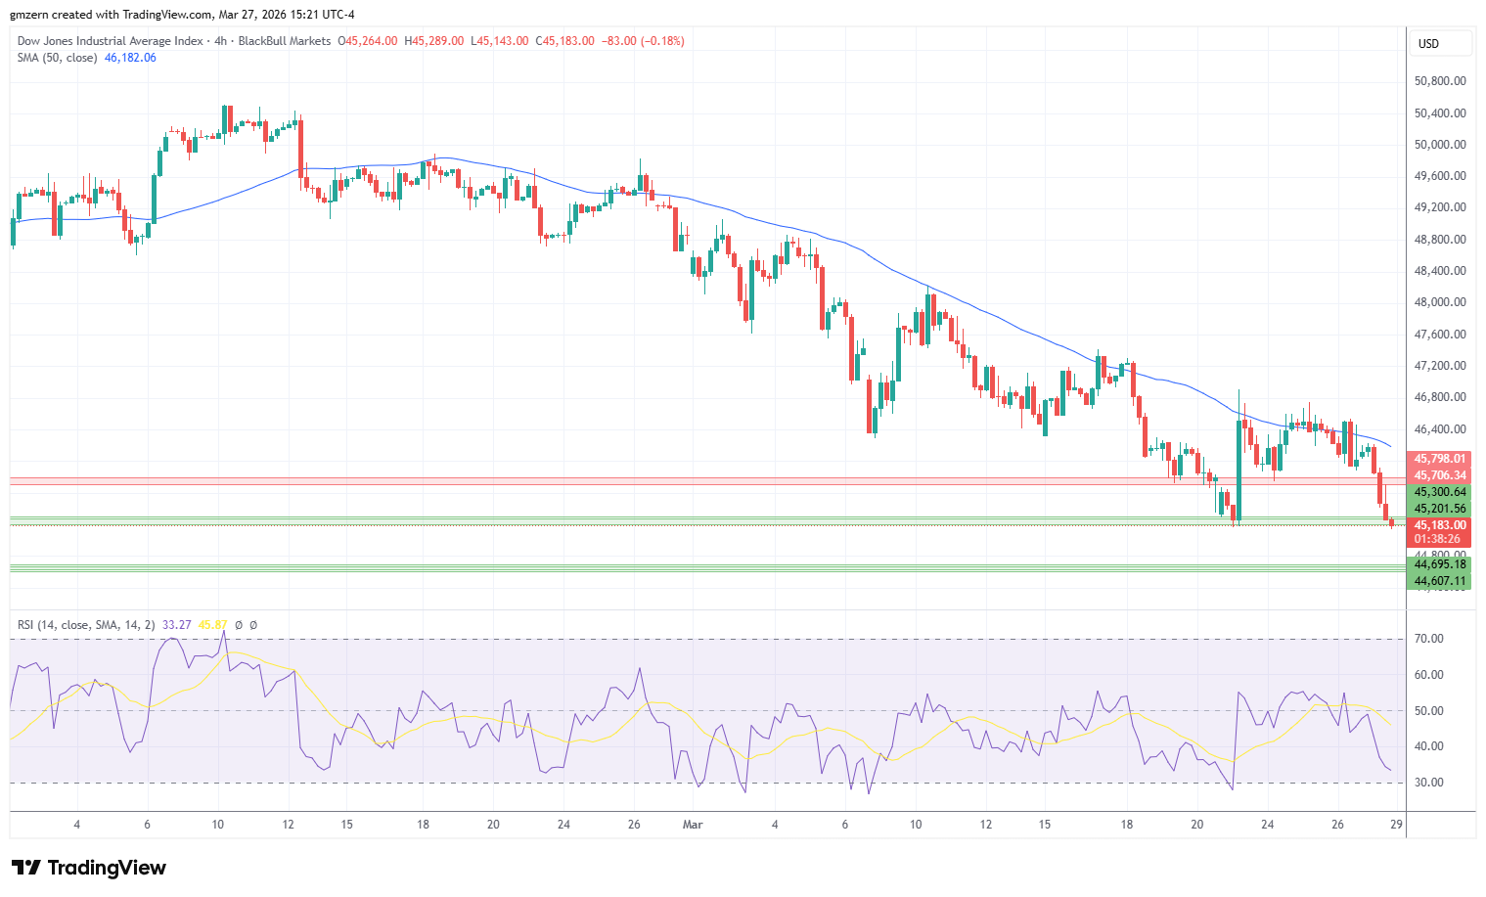
Task: Click the change value −83.00 (−0.18%)
Action: tap(643, 41)
